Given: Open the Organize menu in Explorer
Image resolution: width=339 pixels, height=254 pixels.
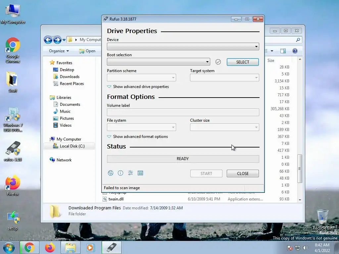Looking at the screenshot, I should [59, 51].
